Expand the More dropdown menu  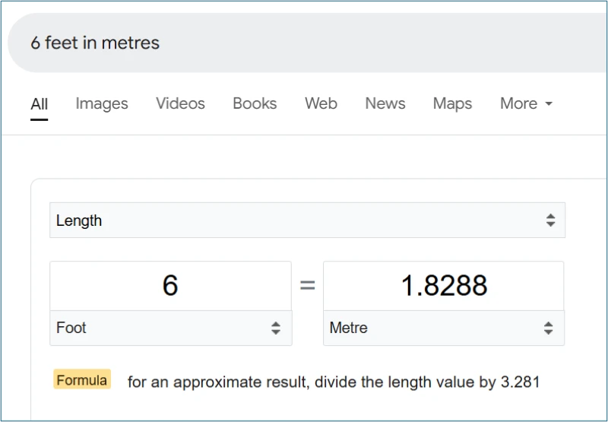[526, 103]
